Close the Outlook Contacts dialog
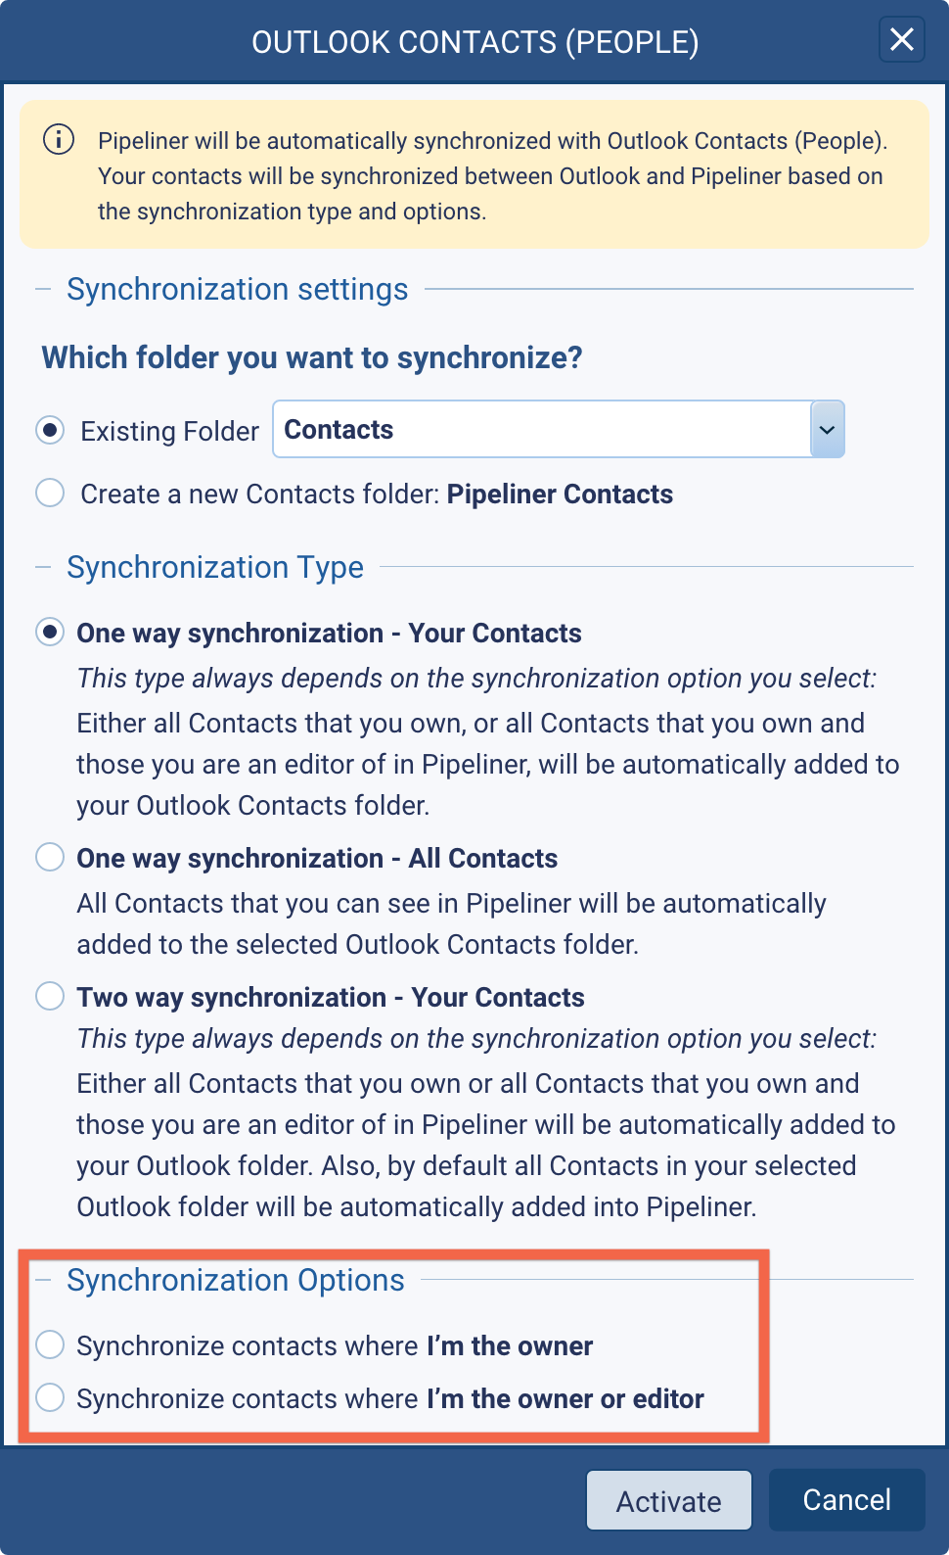Screen dimensions: 949x1555 coord(901,40)
